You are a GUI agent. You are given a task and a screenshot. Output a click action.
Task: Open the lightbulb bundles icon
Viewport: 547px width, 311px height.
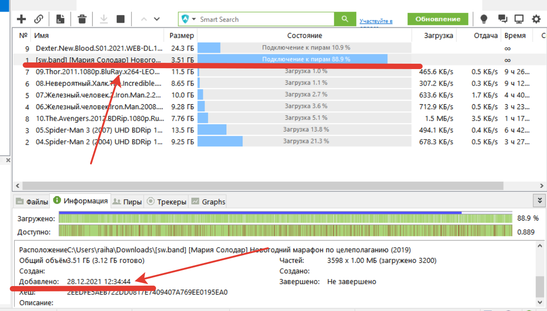[483, 19]
